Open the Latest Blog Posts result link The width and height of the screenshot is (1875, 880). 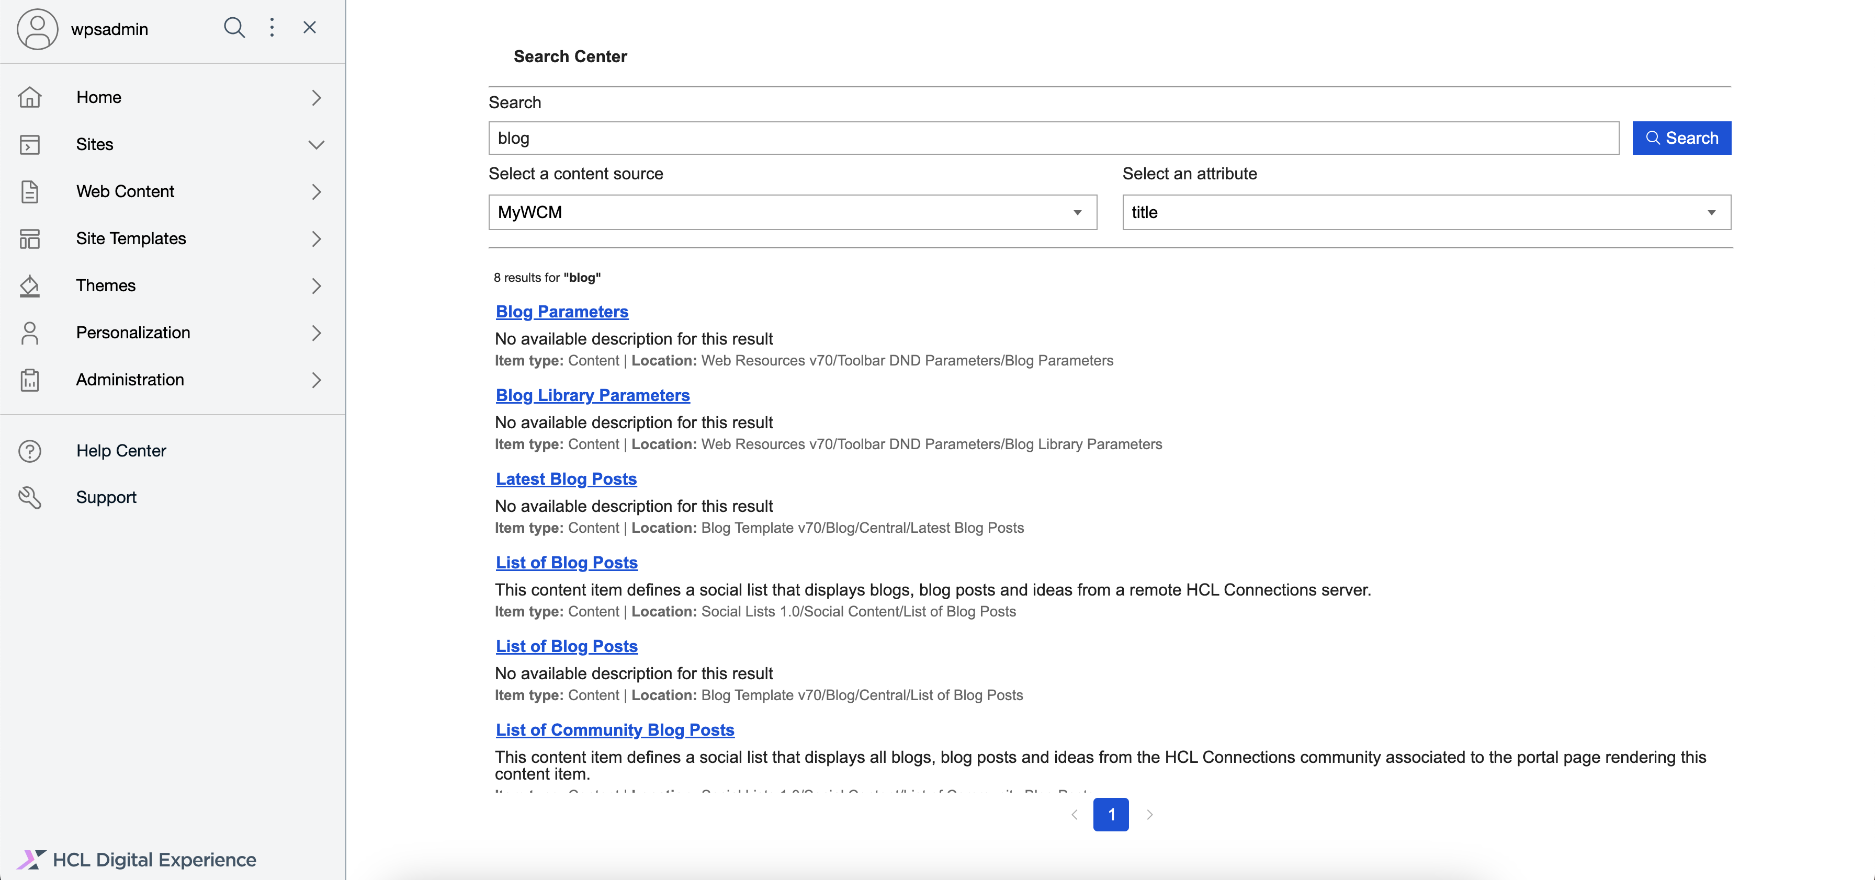click(566, 478)
